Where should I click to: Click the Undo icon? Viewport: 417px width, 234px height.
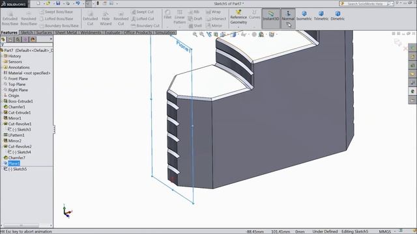78,3
